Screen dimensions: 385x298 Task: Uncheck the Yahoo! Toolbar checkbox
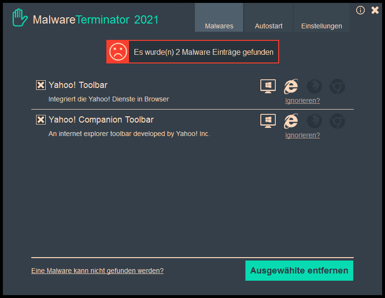click(41, 85)
